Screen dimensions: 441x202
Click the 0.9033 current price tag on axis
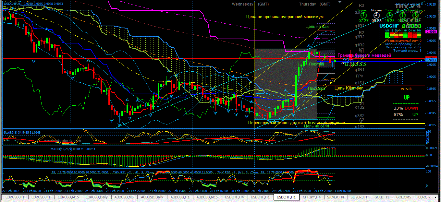[431, 60]
